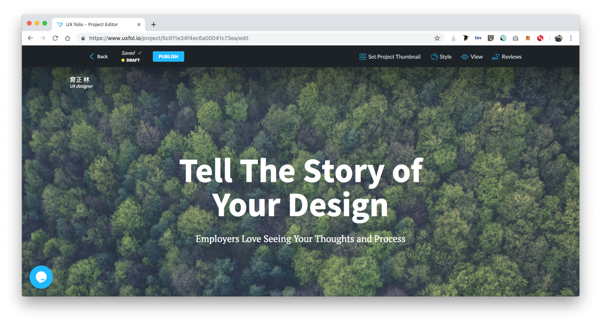The height and width of the screenshot is (325, 601).
Task: Click the lightbulb extension icon
Action: pyautogui.click(x=491, y=38)
